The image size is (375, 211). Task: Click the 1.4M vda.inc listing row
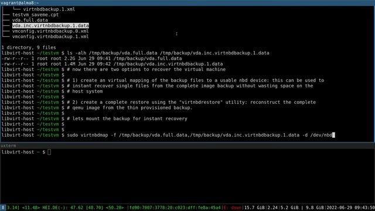[x=112, y=64]
